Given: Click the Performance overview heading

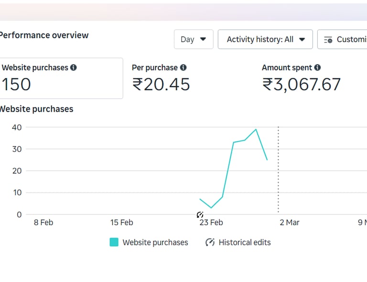Looking at the screenshot, I should (44, 35).
